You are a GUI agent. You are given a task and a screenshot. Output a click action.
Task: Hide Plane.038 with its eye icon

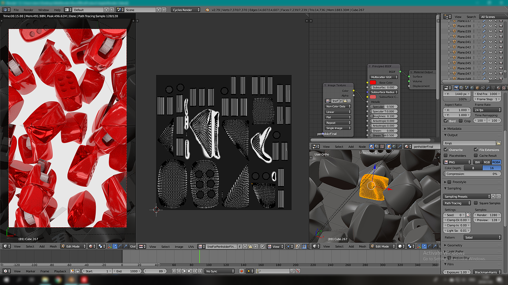coord(490,26)
